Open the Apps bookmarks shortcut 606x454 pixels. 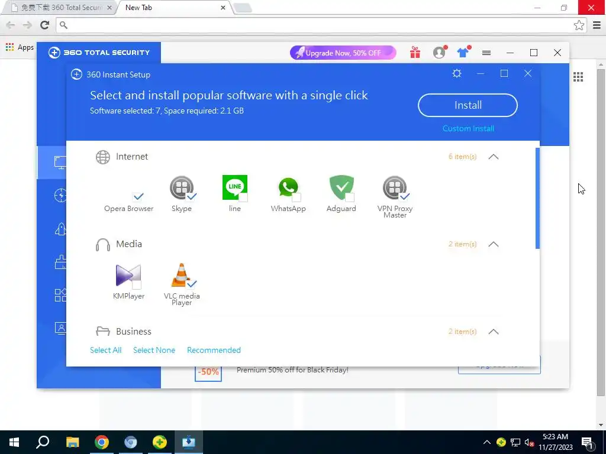20,47
